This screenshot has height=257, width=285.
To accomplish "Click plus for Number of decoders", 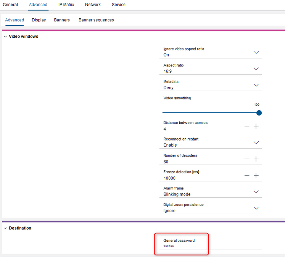I will [256, 159].
